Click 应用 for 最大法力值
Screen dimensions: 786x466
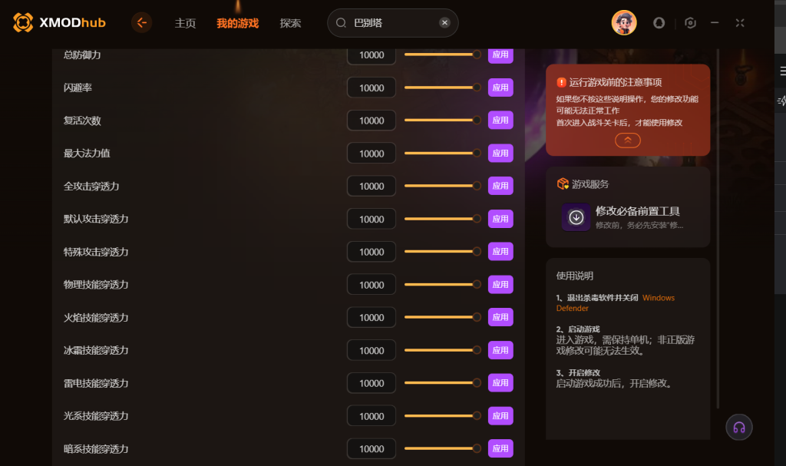tap(500, 153)
